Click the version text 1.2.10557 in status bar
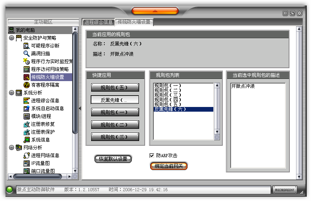Screen dimensions: 311x201 pos(89,190)
